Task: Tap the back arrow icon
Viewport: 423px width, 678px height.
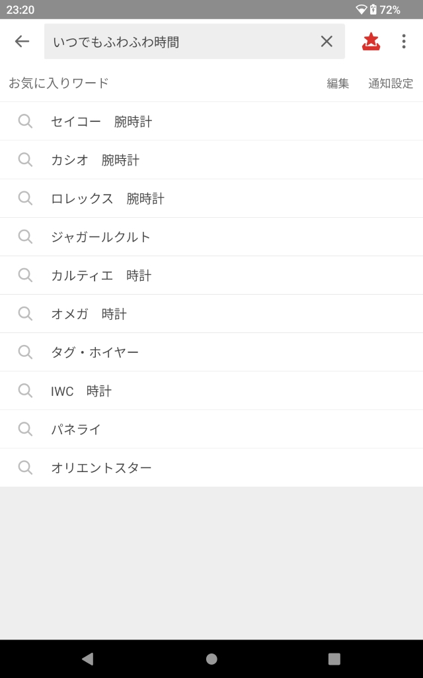Action: click(22, 41)
